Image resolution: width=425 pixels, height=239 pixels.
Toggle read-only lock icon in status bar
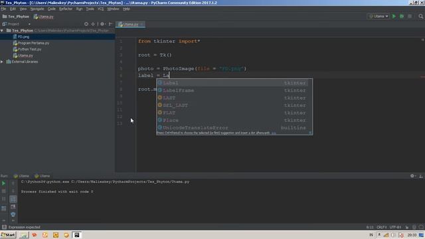[x=407, y=227]
